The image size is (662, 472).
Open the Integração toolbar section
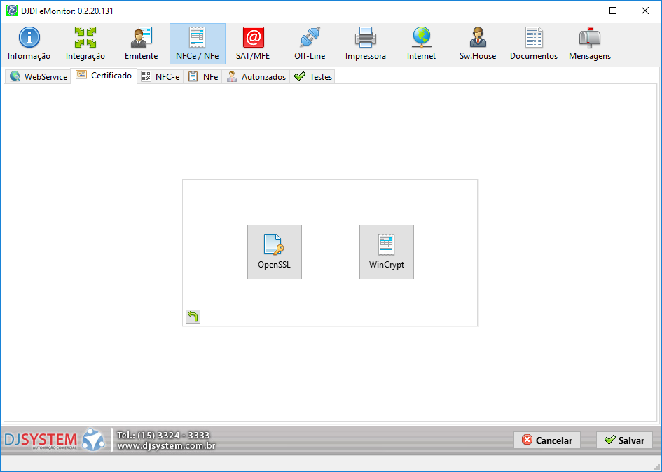[85, 43]
